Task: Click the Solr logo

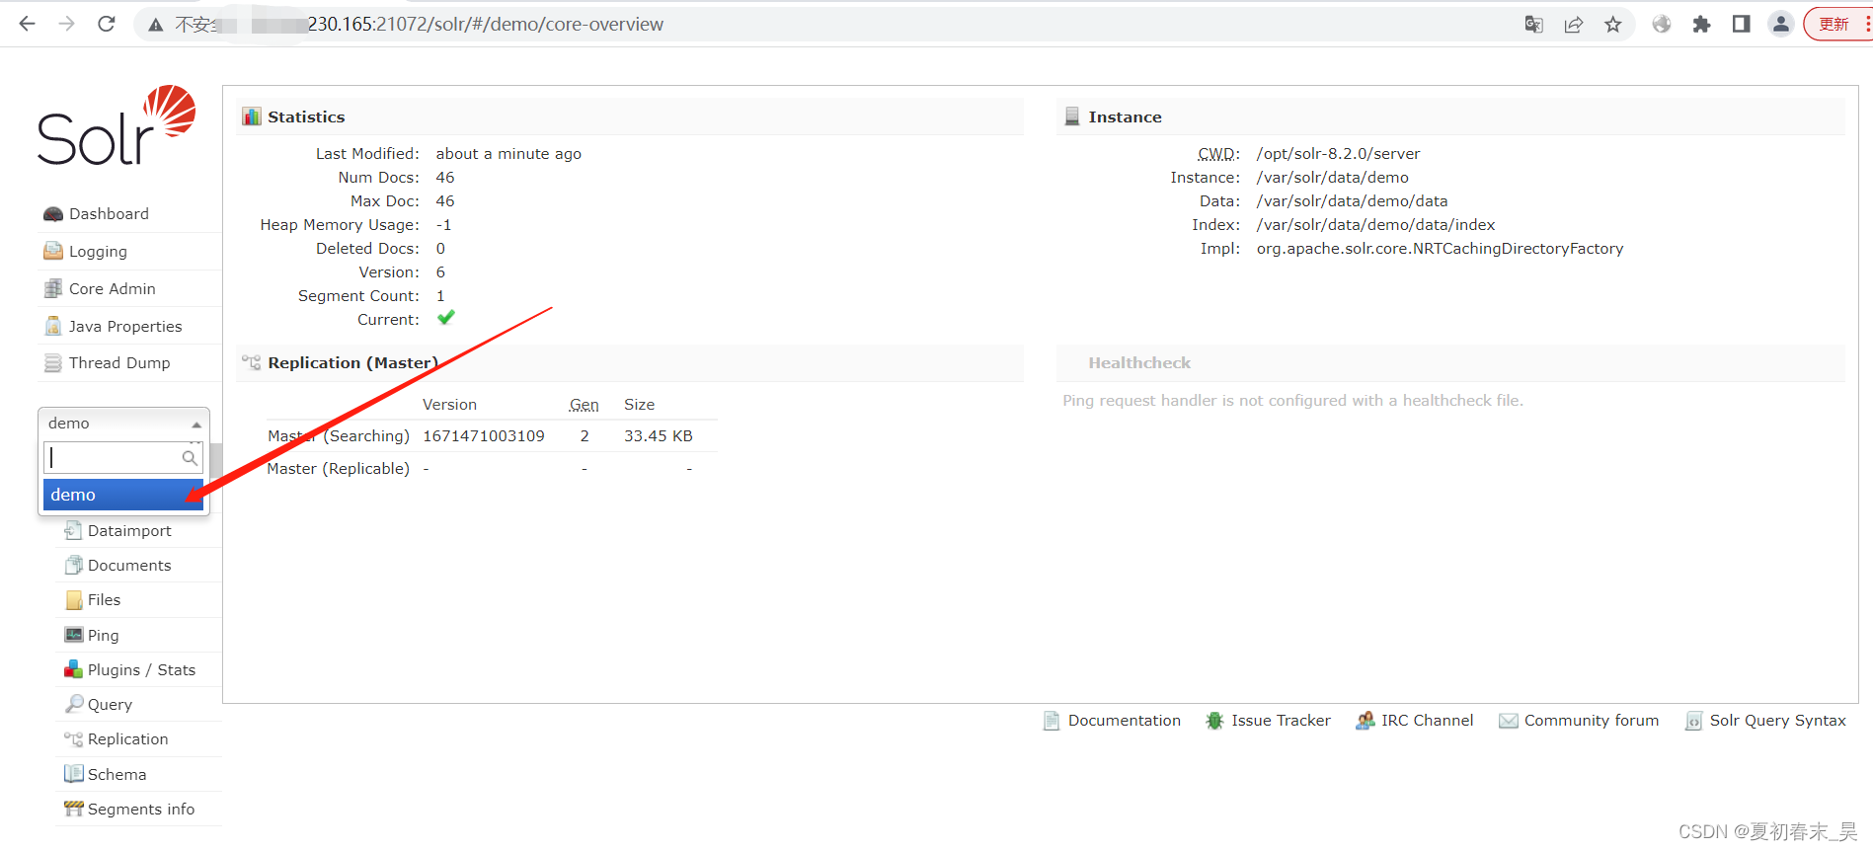Action: [x=117, y=125]
